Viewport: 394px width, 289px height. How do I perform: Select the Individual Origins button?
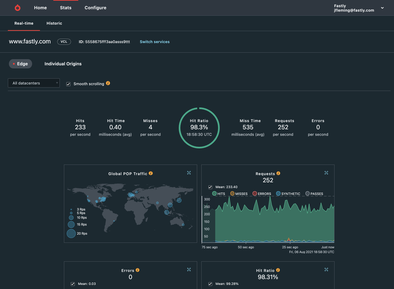click(x=63, y=64)
